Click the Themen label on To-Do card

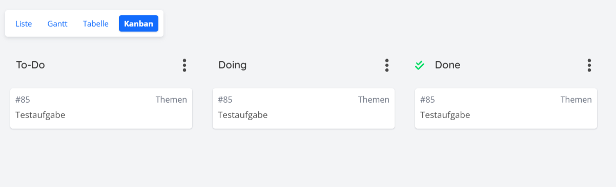[171, 100]
